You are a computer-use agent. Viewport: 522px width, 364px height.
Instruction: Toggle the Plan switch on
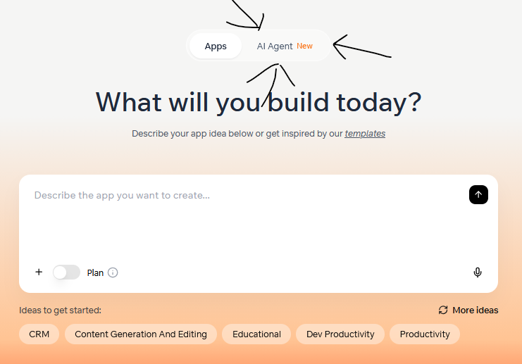click(67, 272)
